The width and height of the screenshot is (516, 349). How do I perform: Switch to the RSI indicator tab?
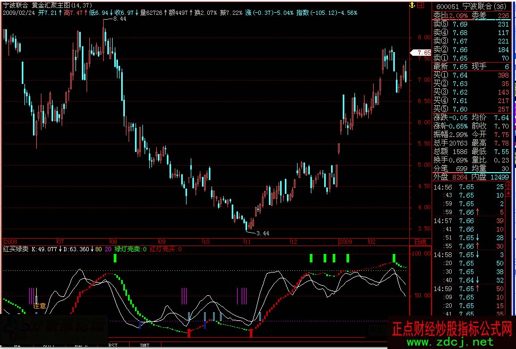113,345
